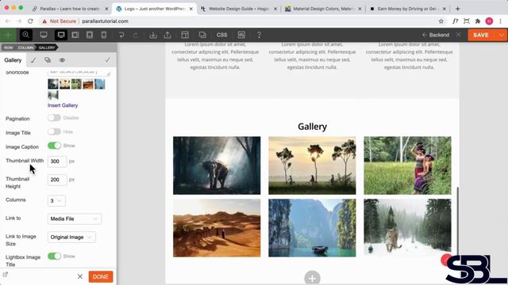The image size is (508, 285).
Task: Open the custom CSS editor
Action: coord(222,35)
